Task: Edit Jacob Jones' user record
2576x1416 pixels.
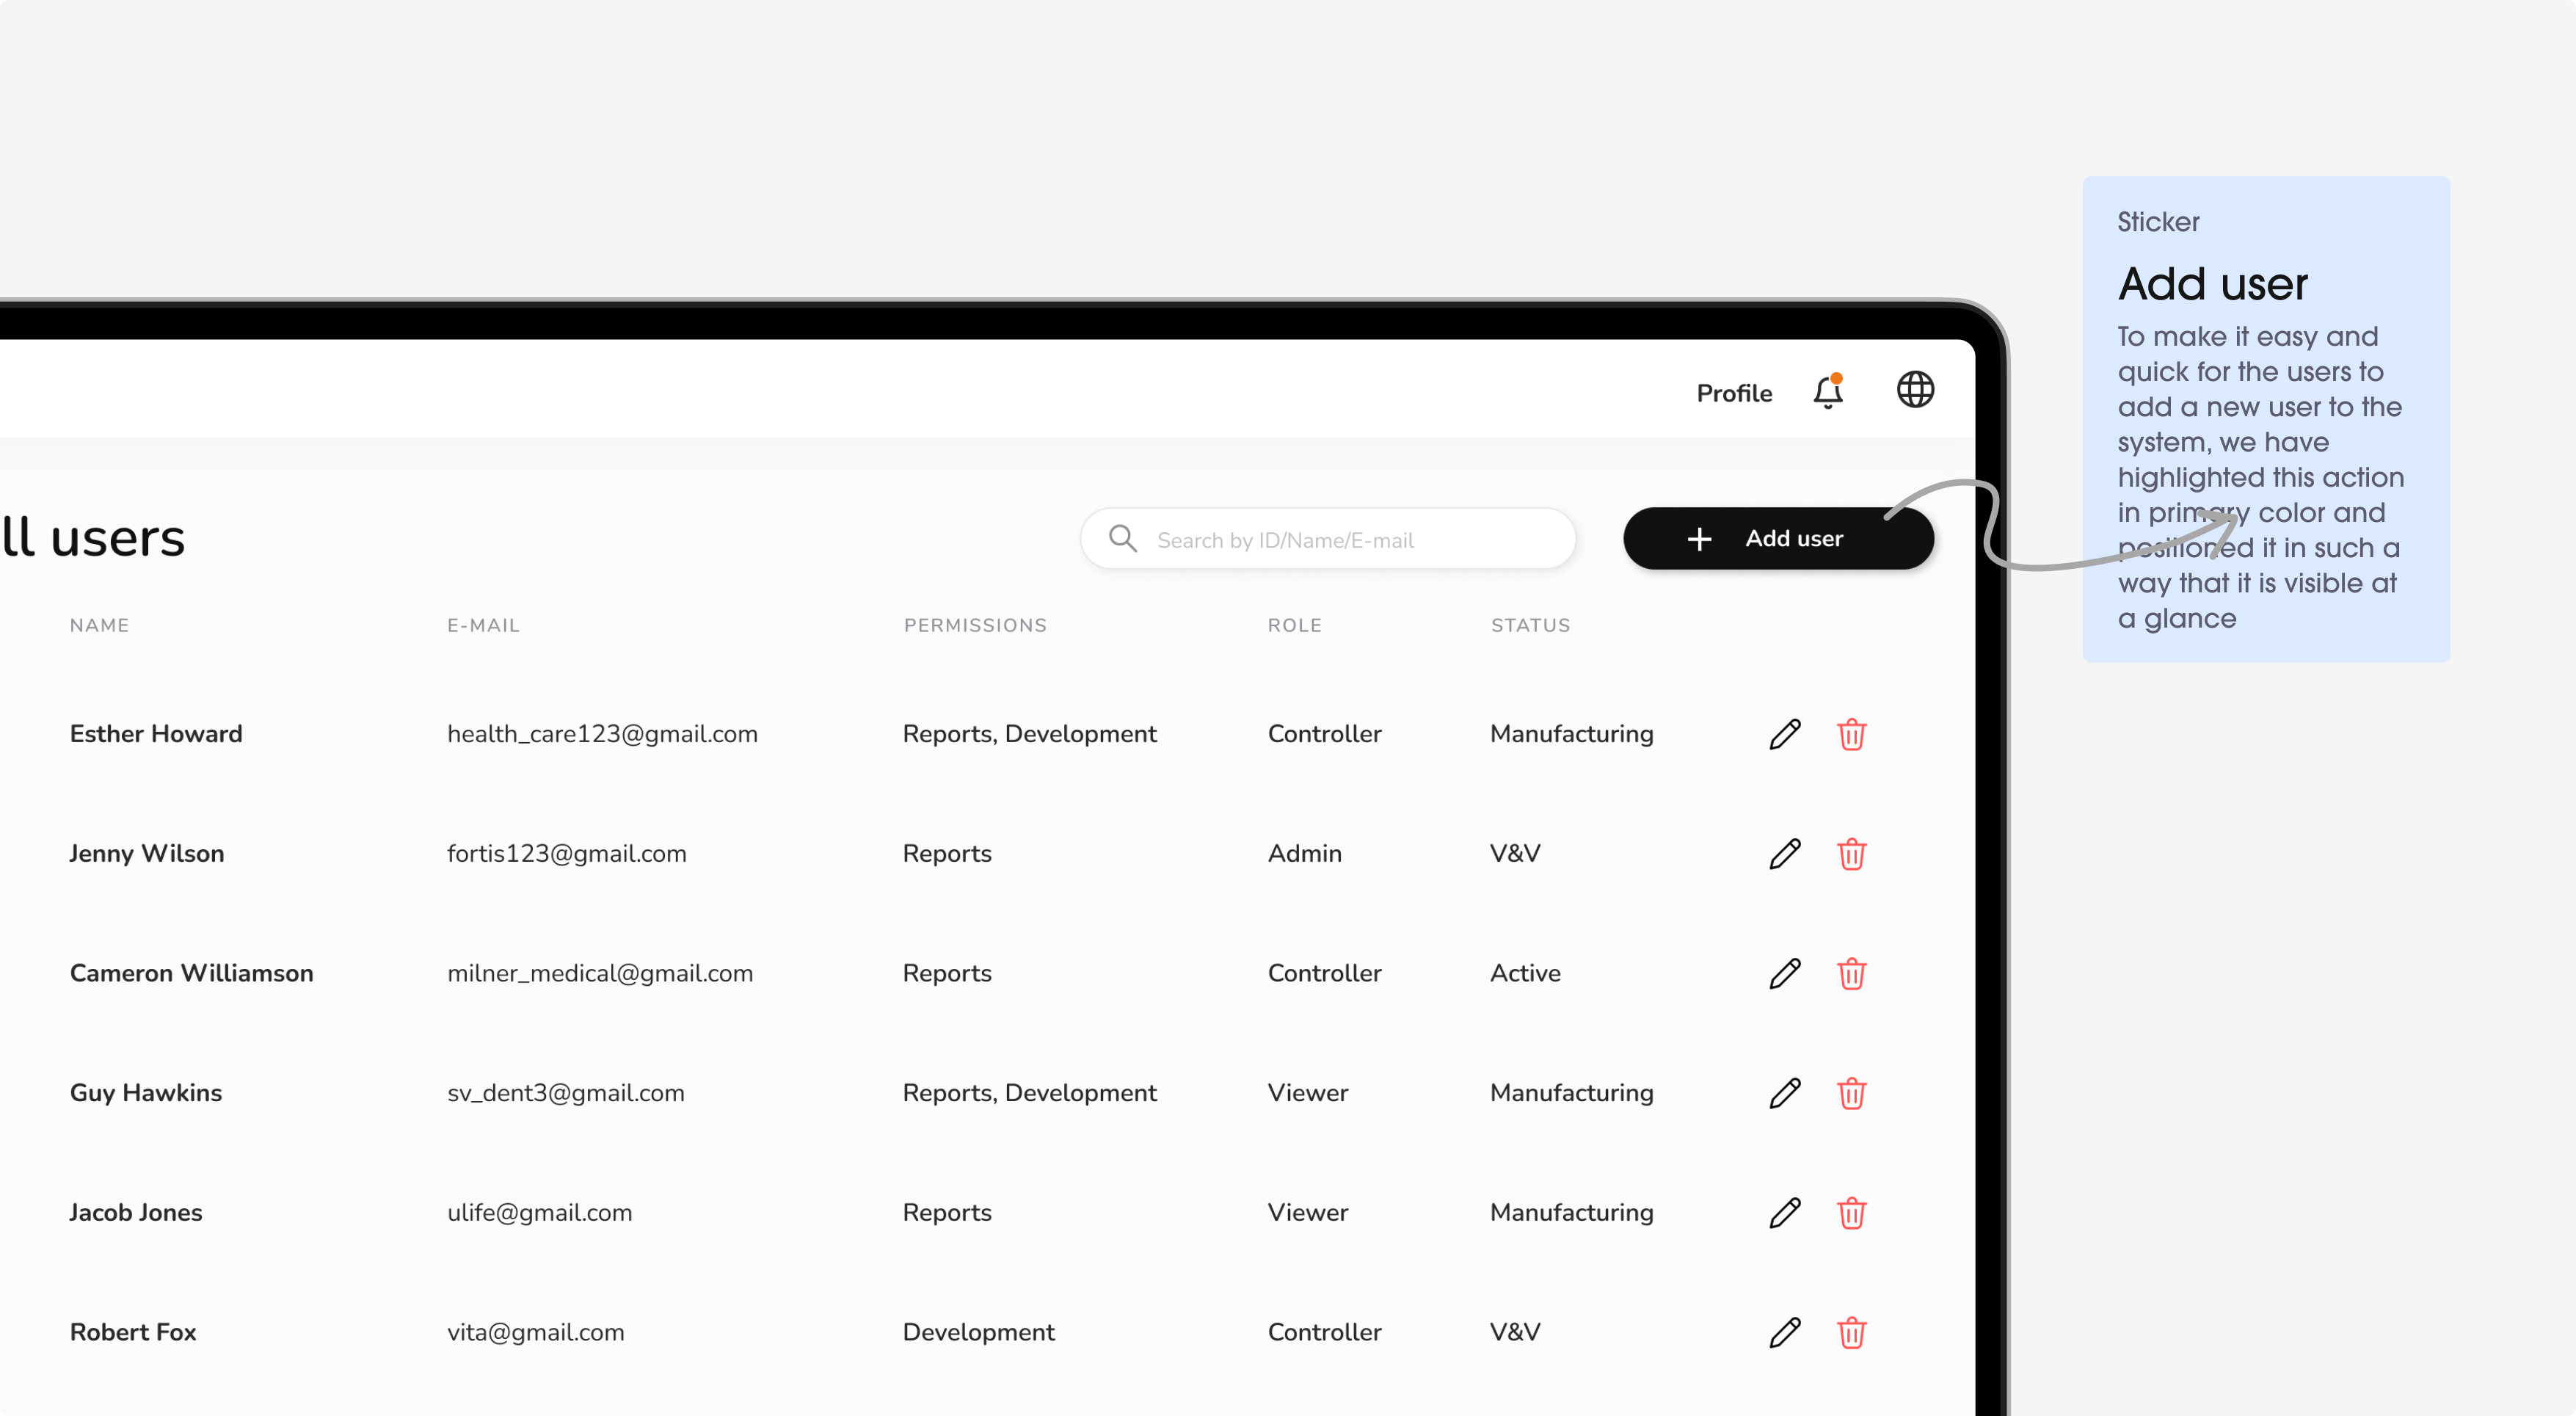Action: 1785,1213
